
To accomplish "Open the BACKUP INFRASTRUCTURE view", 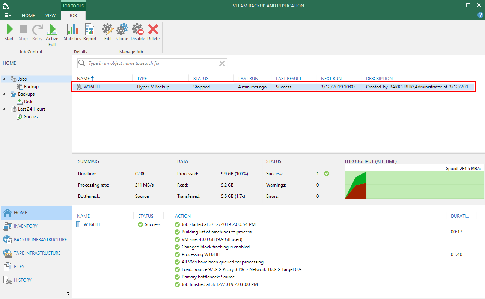I will (x=36, y=239).
